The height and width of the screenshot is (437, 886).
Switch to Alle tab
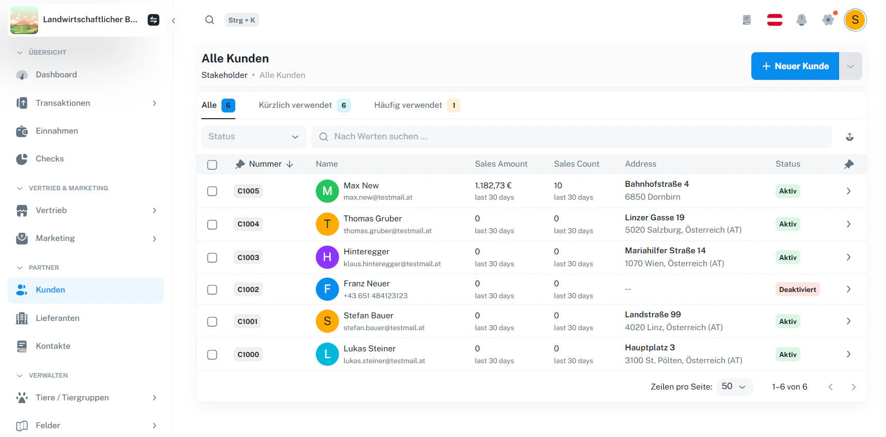pos(218,105)
